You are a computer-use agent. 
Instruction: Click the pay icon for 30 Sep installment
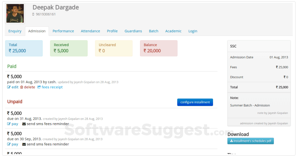tap(9, 144)
